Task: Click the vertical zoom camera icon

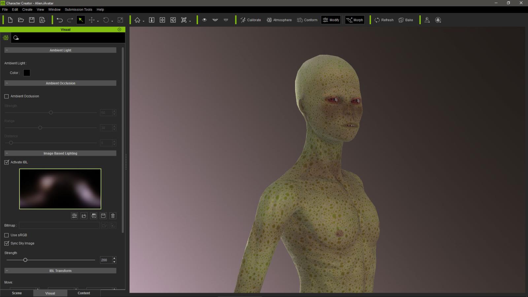Action: click(x=151, y=20)
